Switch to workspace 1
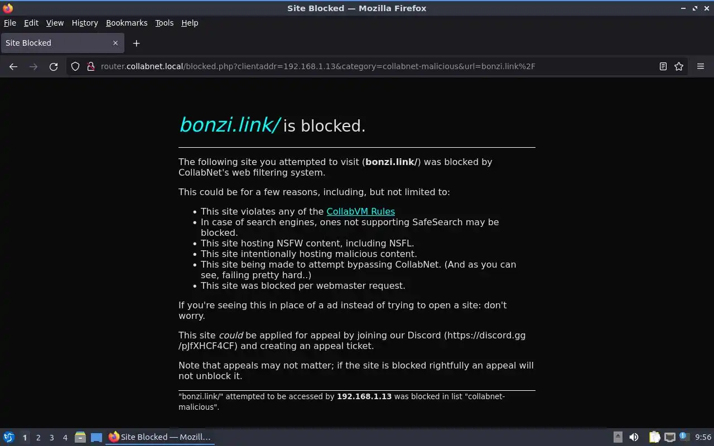714x446 pixels. coord(25,438)
